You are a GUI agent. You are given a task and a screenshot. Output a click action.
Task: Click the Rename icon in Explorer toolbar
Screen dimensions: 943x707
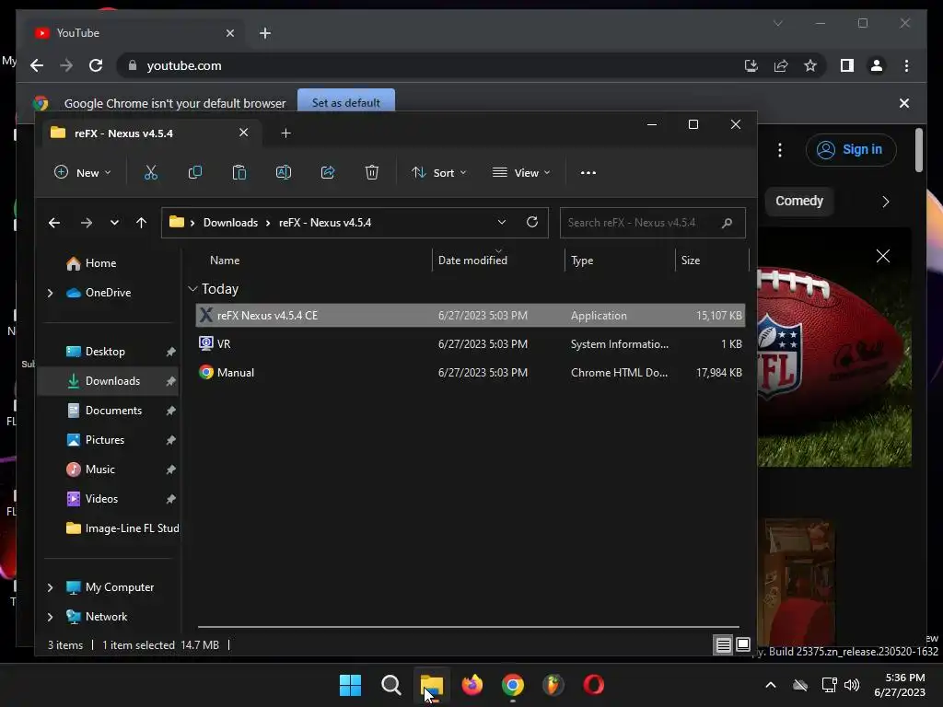coord(284,172)
